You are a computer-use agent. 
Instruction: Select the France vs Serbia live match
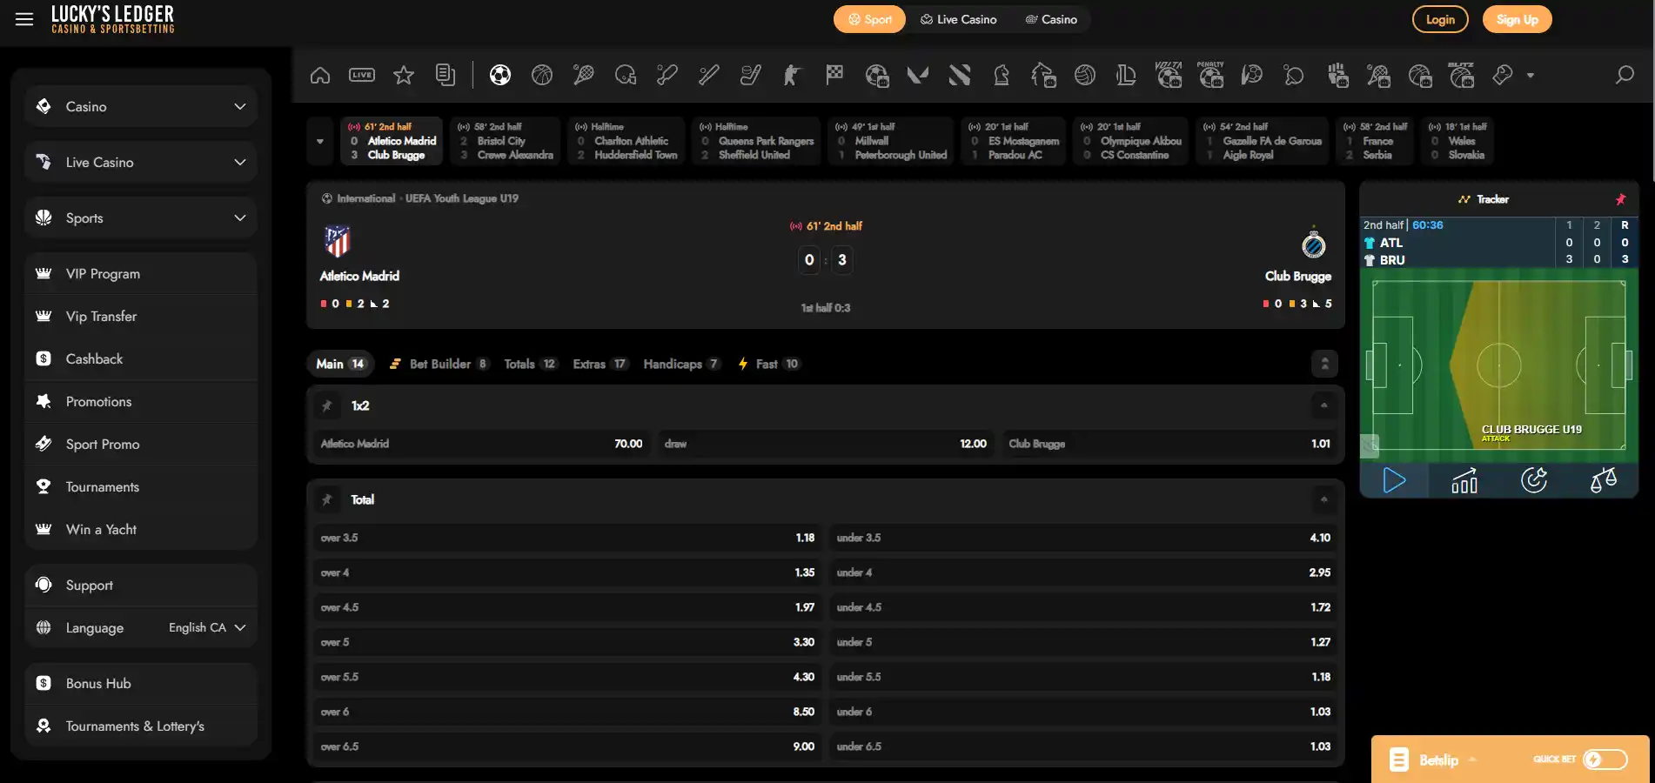pyautogui.click(x=1373, y=141)
